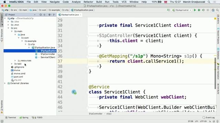Screen dimensions: 220x123
Task: Click the s1p() breadcrumb below editor
Action: coord(109,114)
